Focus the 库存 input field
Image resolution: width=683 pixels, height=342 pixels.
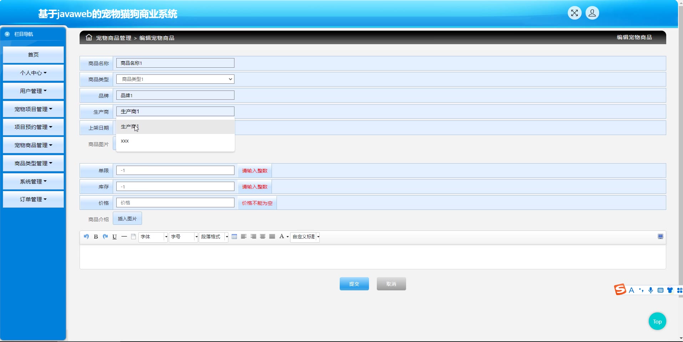pos(175,186)
